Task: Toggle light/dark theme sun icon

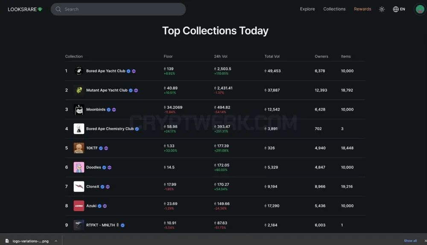Action: coord(381,9)
